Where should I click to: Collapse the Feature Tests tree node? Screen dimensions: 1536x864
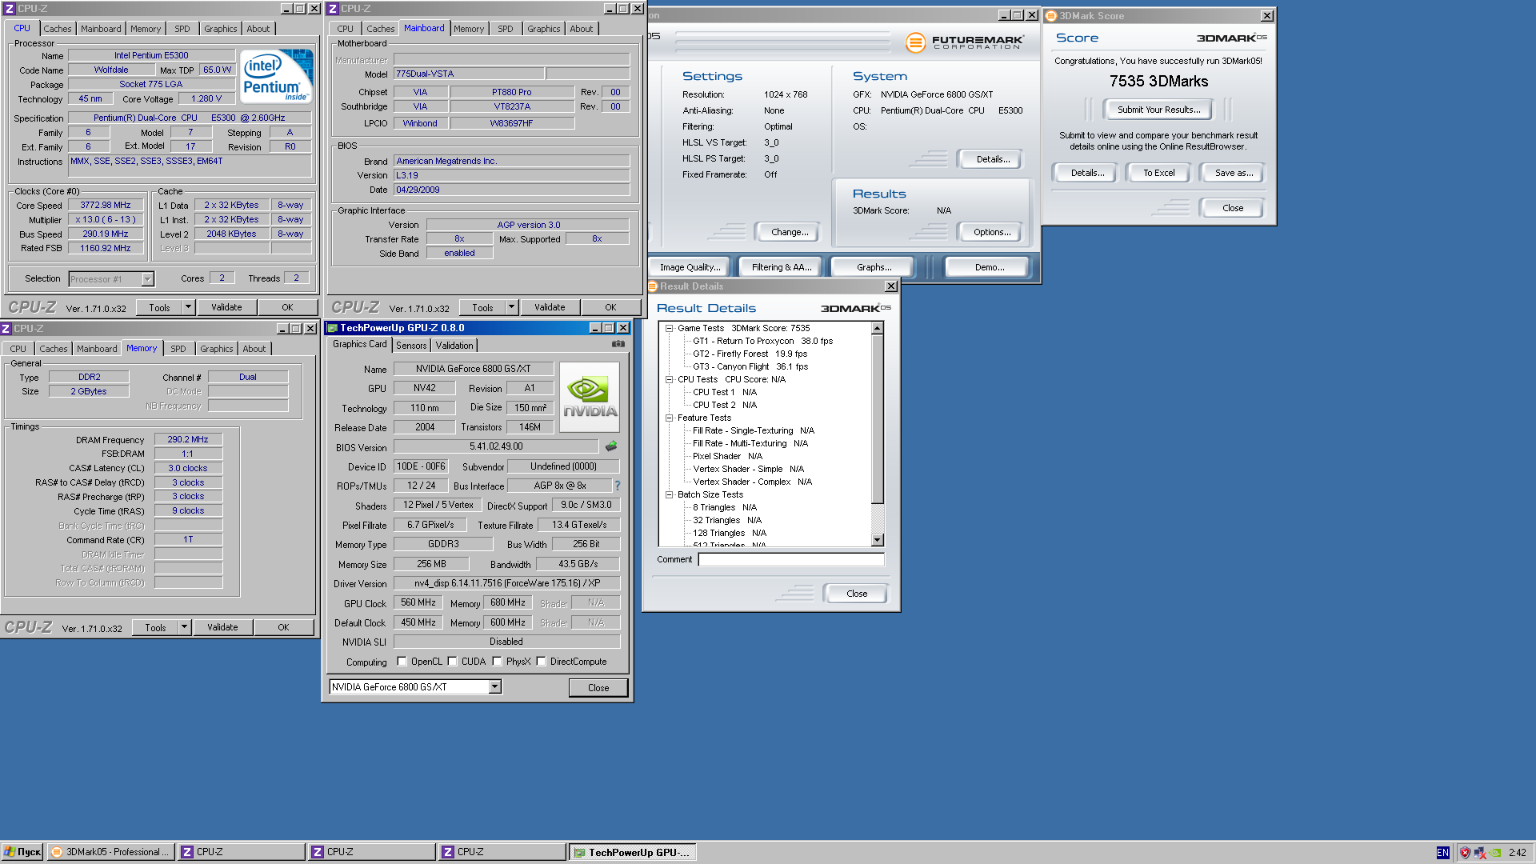[x=670, y=418]
